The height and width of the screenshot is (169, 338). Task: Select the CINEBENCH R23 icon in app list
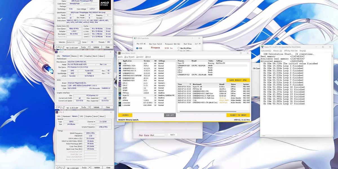(120, 80)
